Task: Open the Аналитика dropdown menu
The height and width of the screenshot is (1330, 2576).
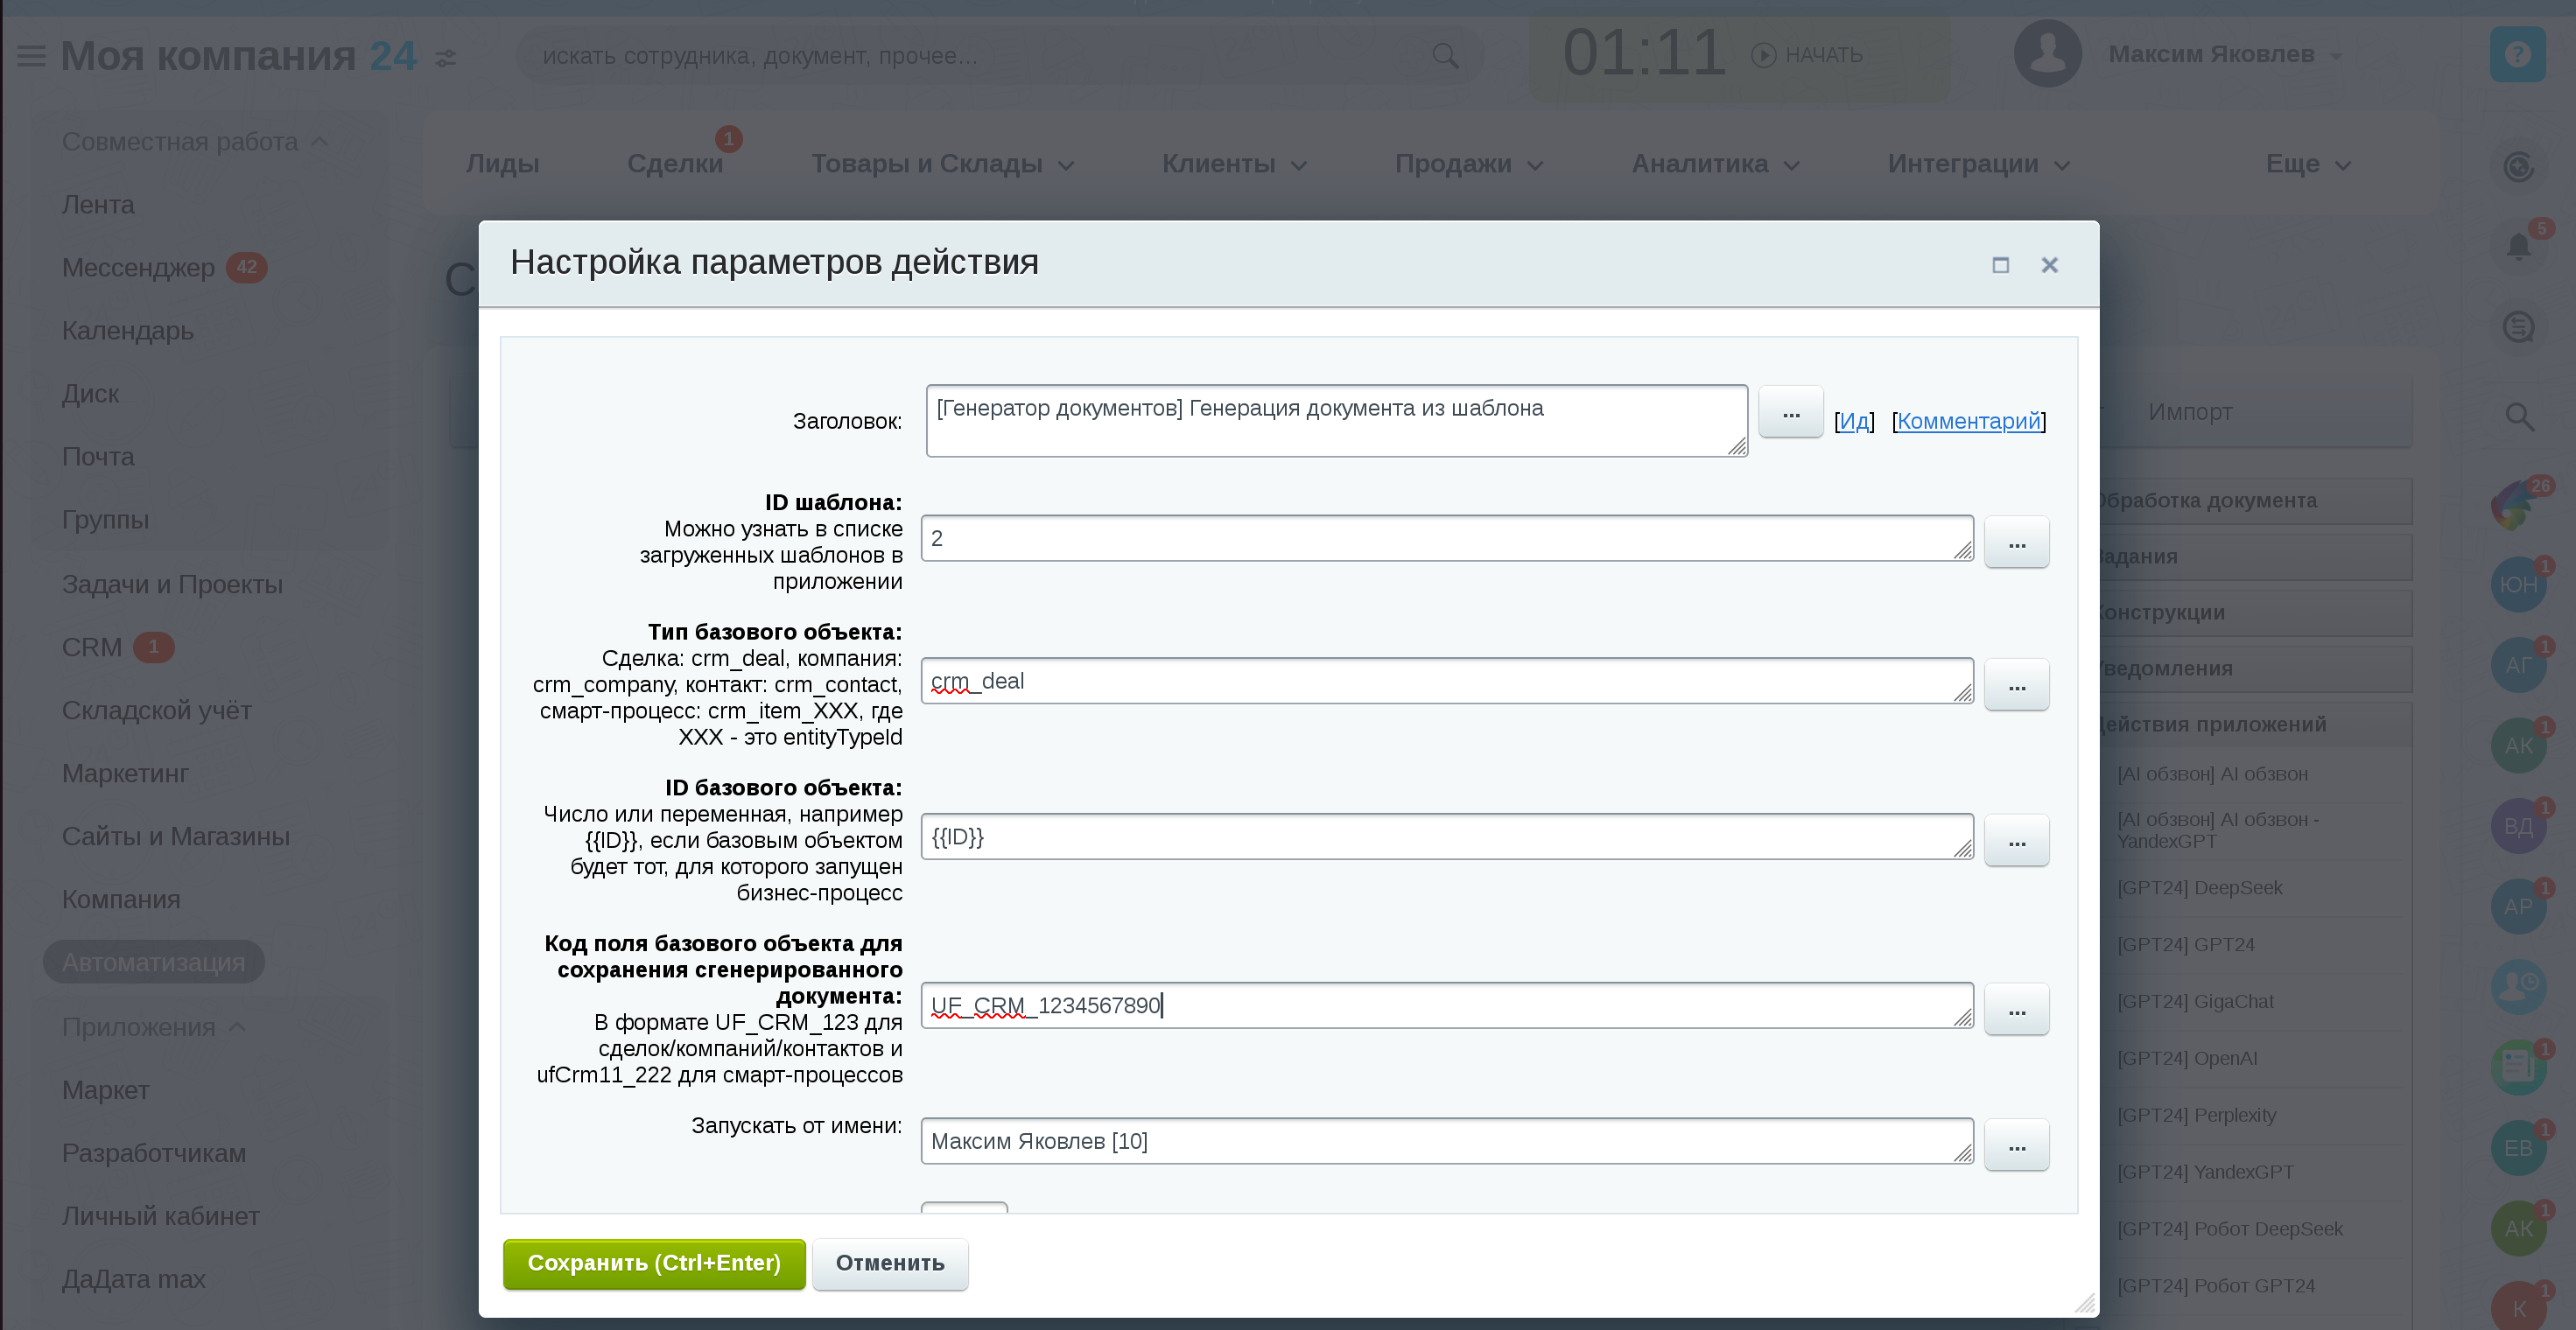Action: pos(1714,164)
